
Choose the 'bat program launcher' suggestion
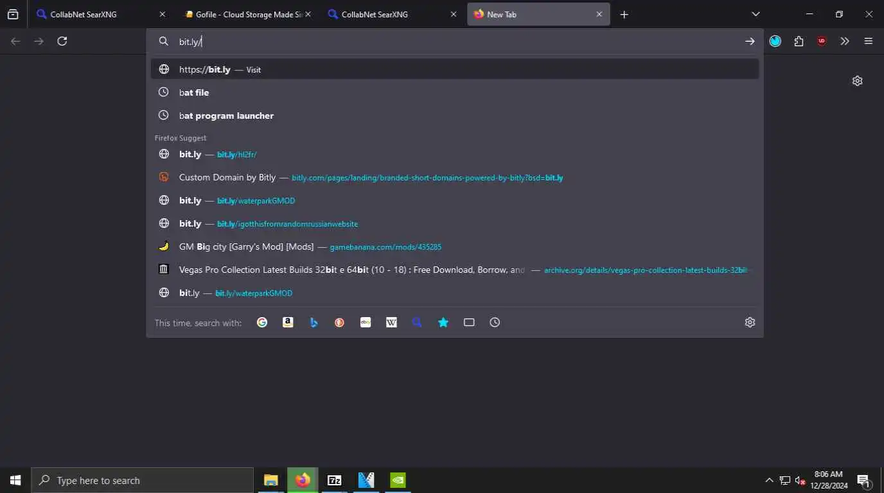tap(455, 116)
